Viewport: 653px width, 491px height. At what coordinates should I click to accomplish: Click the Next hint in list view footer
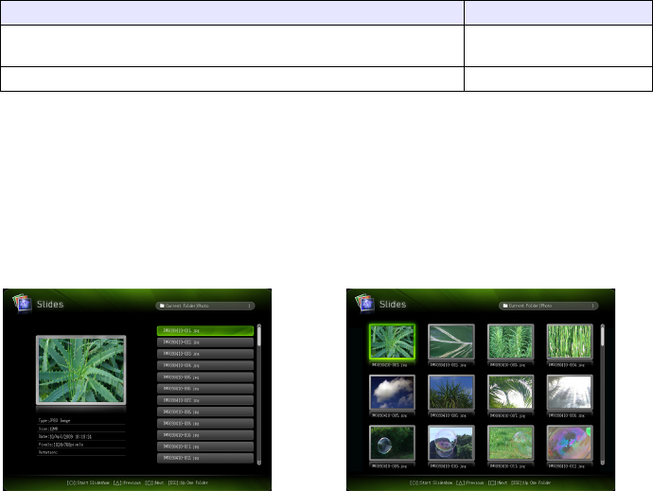point(154,483)
